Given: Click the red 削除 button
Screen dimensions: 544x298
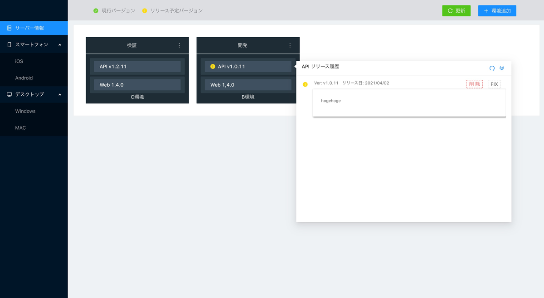Looking at the screenshot, I should tap(474, 84).
